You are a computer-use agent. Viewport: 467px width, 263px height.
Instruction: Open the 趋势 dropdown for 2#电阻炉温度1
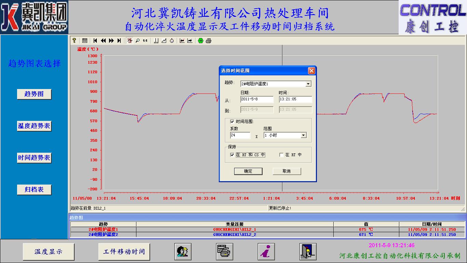click(x=308, y=84)
